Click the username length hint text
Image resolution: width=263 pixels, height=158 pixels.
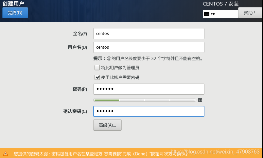[148, 58]
